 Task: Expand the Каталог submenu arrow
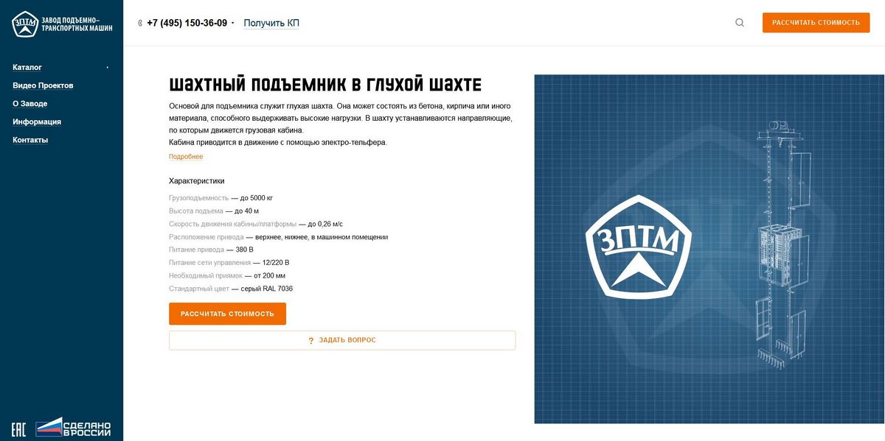coord(108,68)
